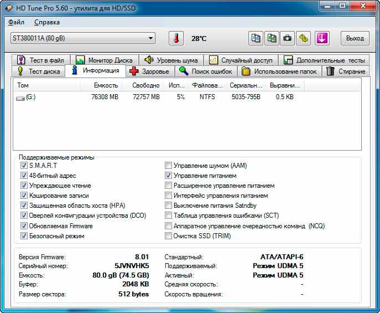The width and height of the screenshot is (380, 313).
Task: Click the 5035-795B serial cell
Action: [x=246, y=97]
